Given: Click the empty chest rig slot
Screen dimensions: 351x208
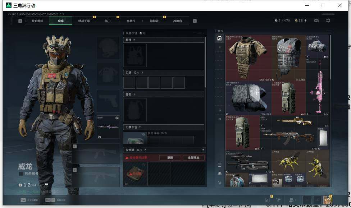Looking at the screenshot, I should 135,55.
